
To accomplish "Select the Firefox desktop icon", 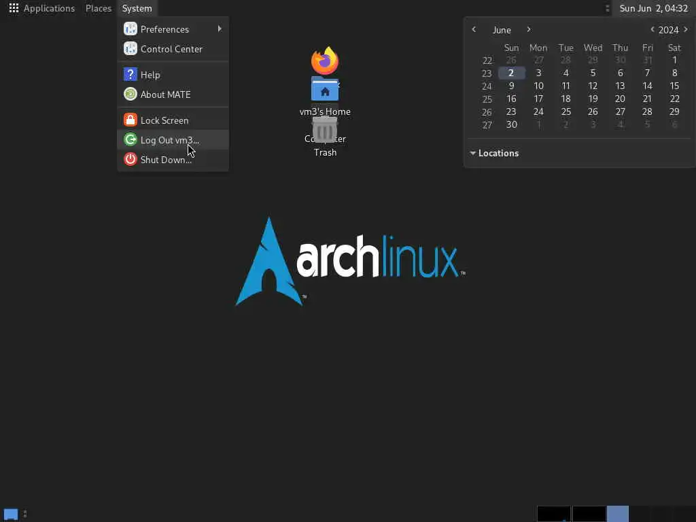I will 325,60.
